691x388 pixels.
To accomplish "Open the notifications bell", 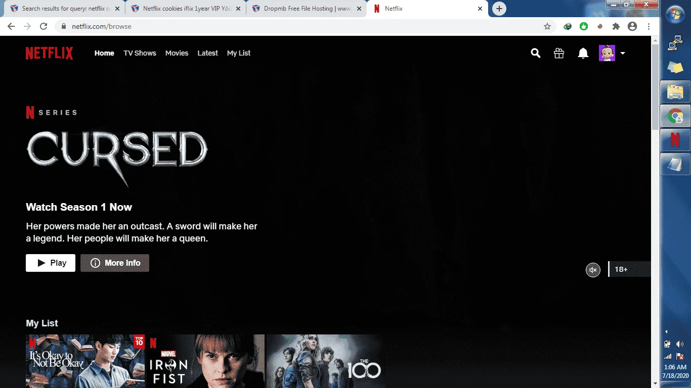I will point(583,53).
